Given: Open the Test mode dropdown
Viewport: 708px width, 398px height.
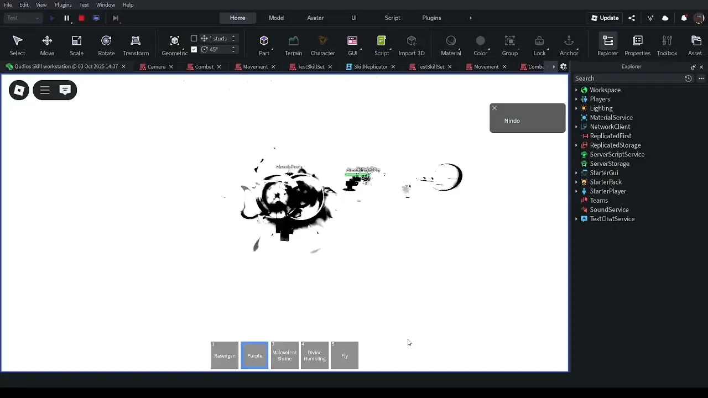Looking at the screenshot, I should [23, 18].
